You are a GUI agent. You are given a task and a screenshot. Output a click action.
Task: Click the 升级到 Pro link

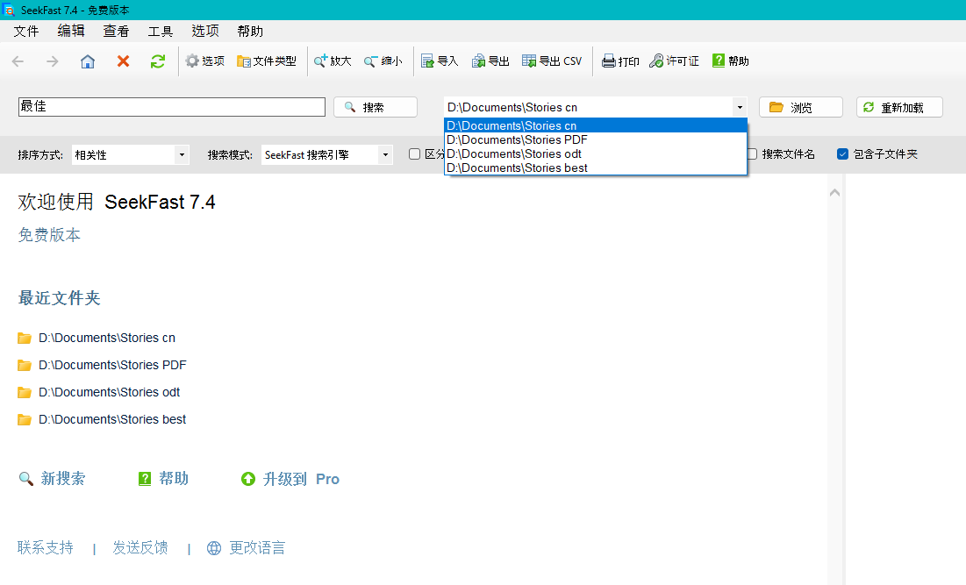pyautogui.click(x=301, y=479)
